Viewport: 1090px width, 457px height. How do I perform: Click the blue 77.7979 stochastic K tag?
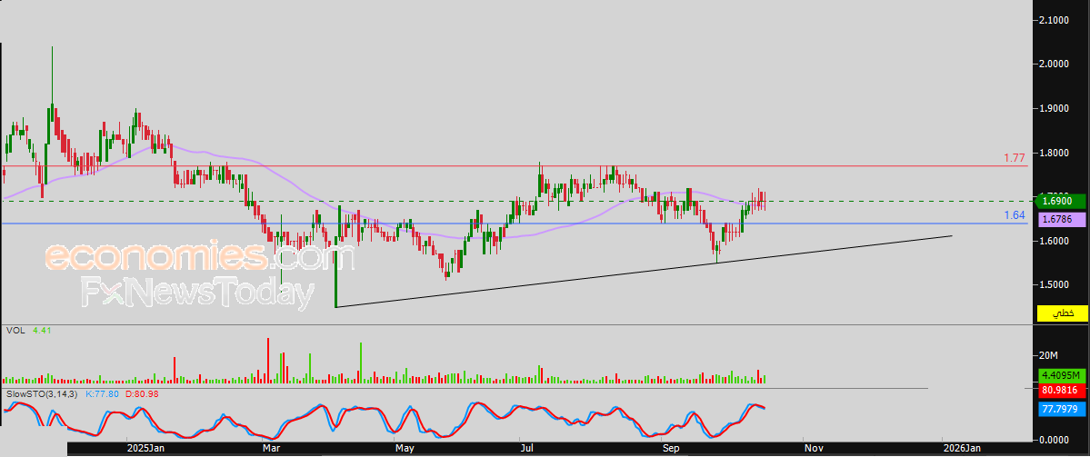(x=1062, y=410)
